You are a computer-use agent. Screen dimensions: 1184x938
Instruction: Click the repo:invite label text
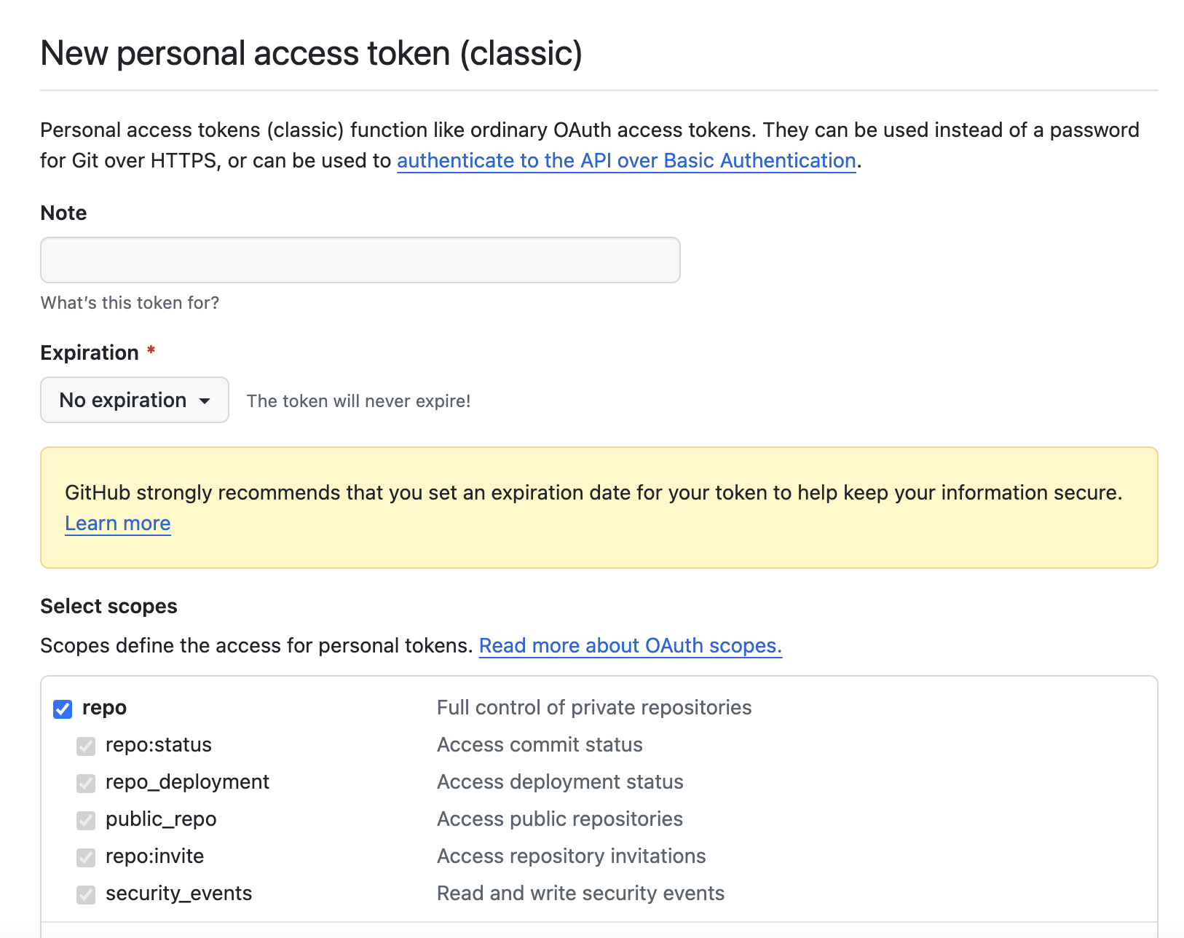point(154,856)
